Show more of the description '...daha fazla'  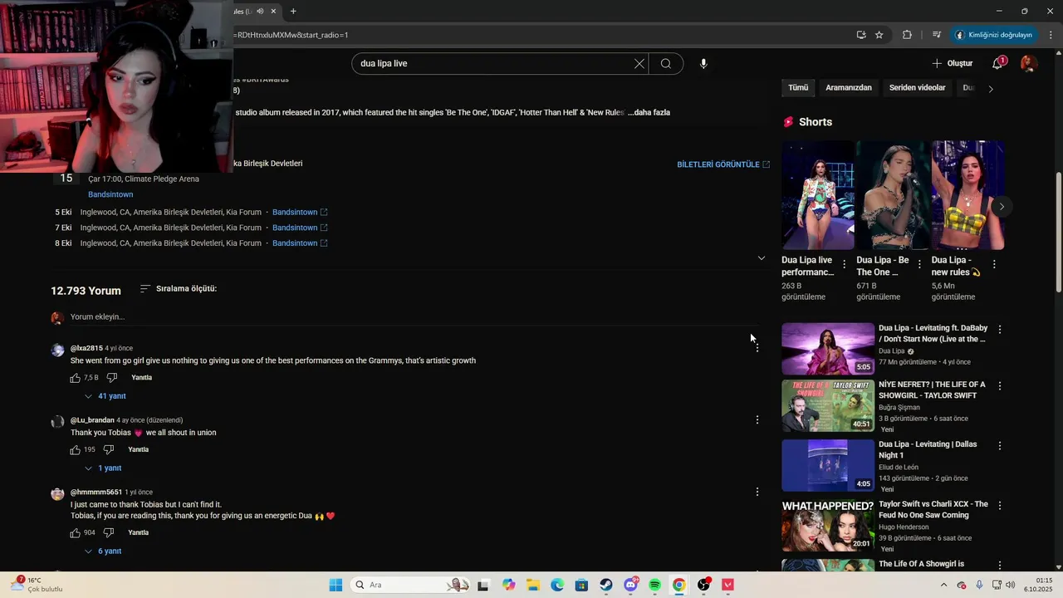[649, 112]
